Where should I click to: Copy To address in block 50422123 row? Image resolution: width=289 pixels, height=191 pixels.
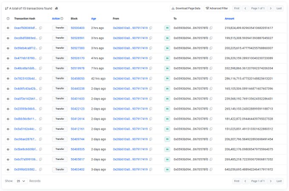(x=211, y=109)
